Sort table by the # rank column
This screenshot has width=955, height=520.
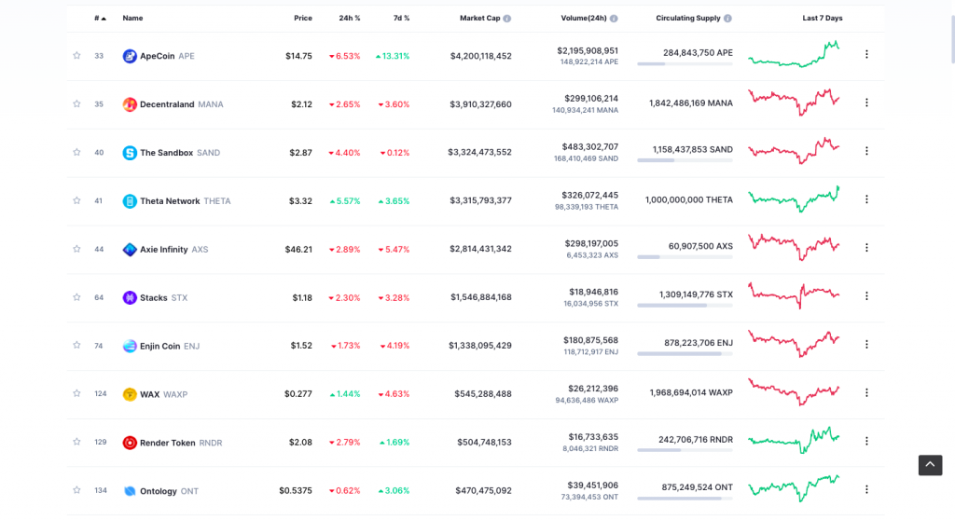coord(100,19)
